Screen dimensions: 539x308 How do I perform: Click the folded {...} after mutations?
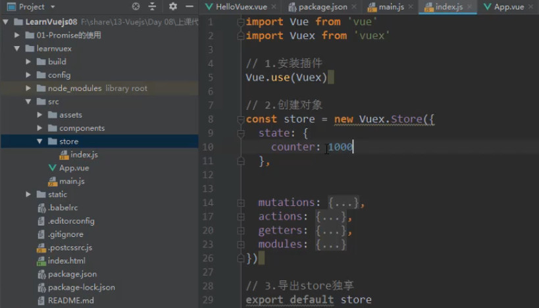[x=344, y=203]
